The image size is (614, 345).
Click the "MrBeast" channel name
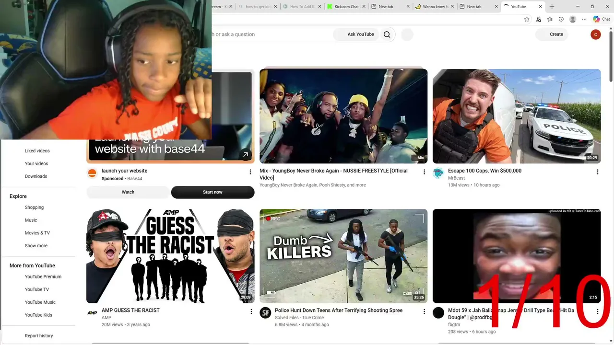[x=456, y=178]
